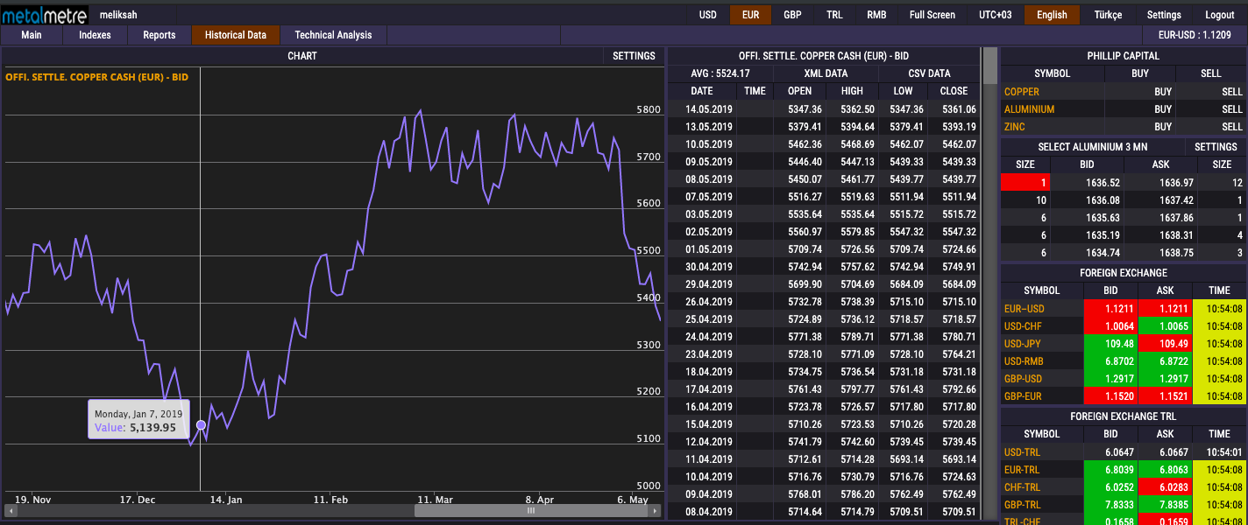The image size is (1248, 525).
Task: Export table as XML DATA
Action: click(x=826, y=73)
